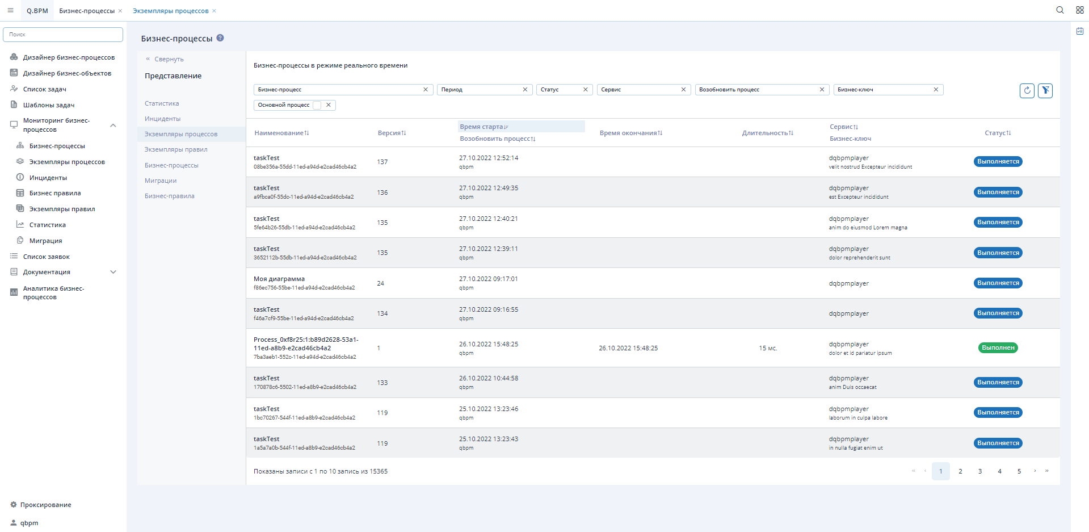The width and height of the screenshot is (1089, 532).
Task: Sort the table by Время старта
Action: pyautogui.click(x=483, y=127)
